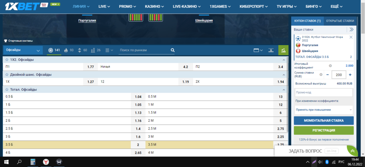The width and height of the screenshot is (365, 167).
Task: Open Windows Start menu
Action: click(x=5, y=162)
